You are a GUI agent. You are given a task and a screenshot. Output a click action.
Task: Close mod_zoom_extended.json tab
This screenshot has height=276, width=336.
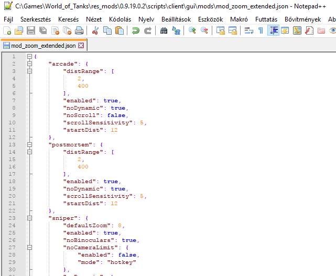coord(81,46)
